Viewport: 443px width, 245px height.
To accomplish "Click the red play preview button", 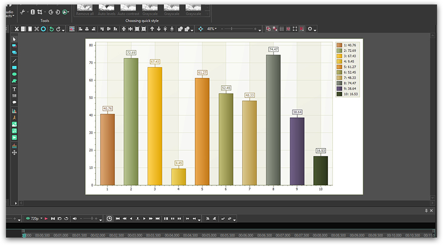I will point(47,218).
